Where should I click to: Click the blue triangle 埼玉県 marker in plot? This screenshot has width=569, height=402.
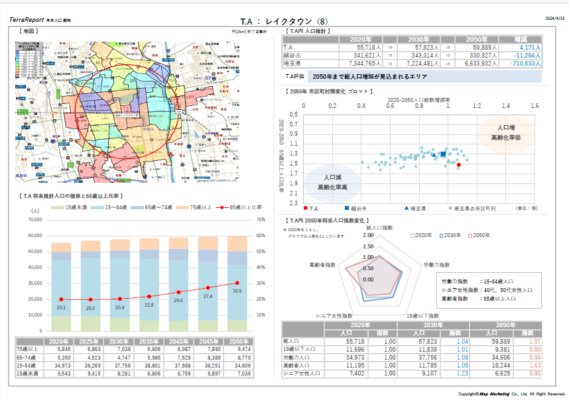[434, 155]
